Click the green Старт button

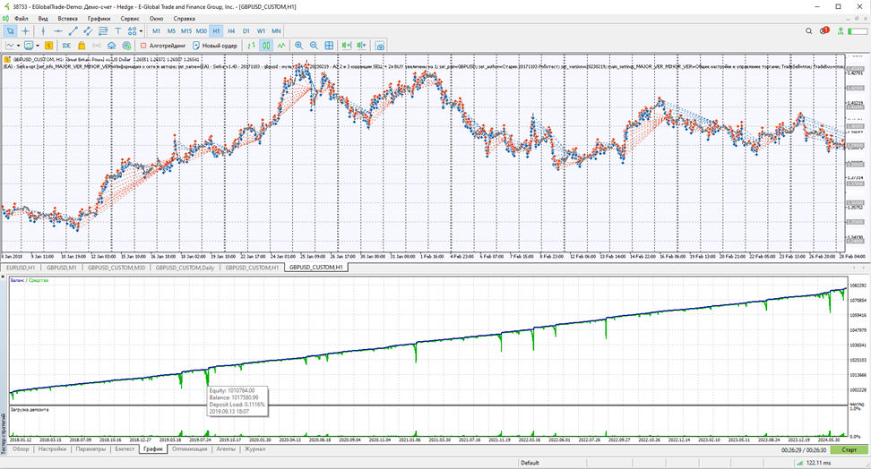849,450
